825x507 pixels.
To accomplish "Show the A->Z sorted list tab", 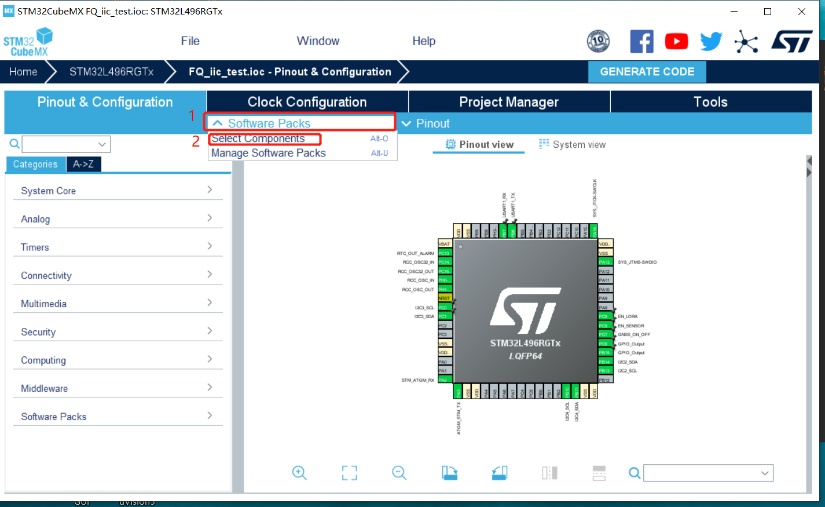I will 83,164.
